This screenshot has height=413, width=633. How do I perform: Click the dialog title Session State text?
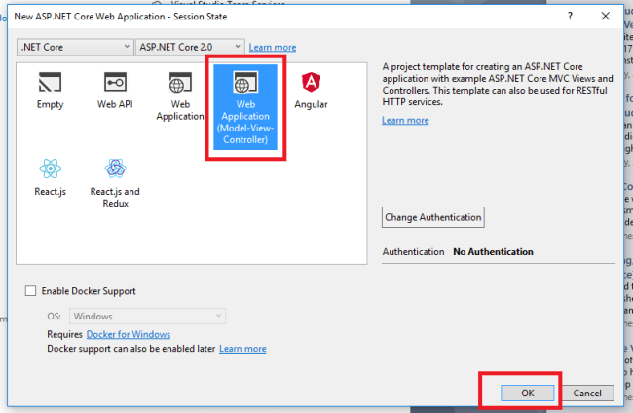click(201, 17)
